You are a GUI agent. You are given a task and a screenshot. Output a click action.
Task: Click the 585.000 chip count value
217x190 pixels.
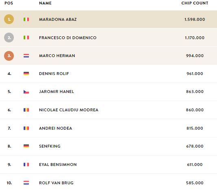tap(195, 183)
